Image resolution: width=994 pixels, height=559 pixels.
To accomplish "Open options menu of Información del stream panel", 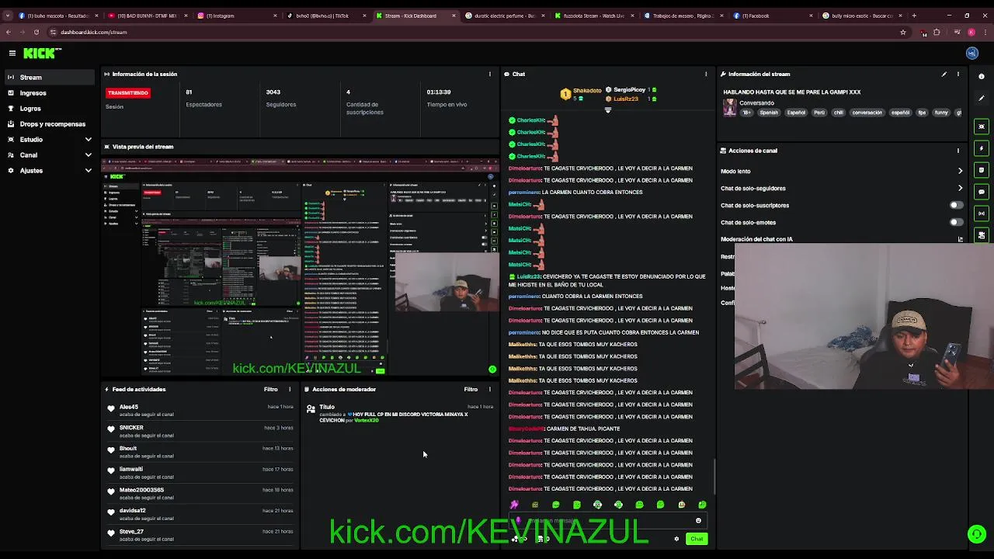I will [x=958, y=74].
